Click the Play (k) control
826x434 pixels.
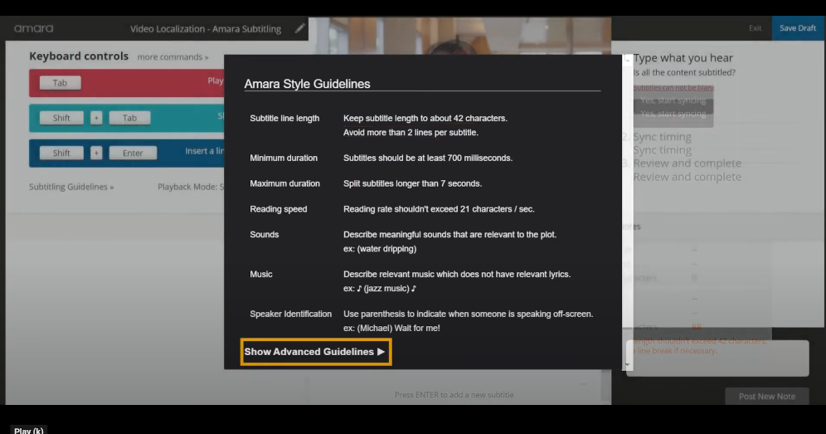click(29, 431)
